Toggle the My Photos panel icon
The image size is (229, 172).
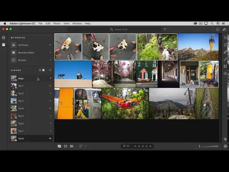coord(4,45)
